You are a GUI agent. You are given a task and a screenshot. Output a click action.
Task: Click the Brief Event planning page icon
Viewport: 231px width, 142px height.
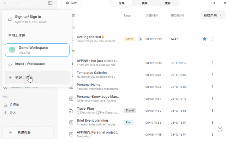71,122
